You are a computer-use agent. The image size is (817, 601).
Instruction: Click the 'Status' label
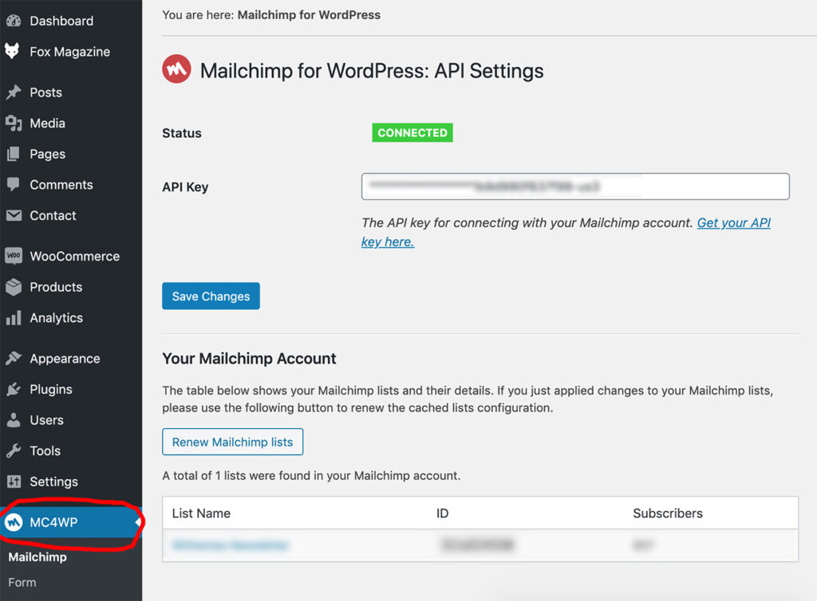pos(181,133)
